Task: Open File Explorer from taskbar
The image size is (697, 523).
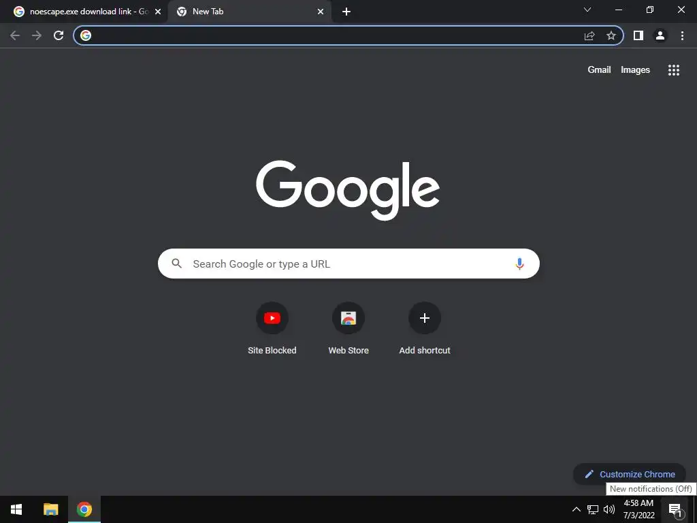Action: point(50,509)
